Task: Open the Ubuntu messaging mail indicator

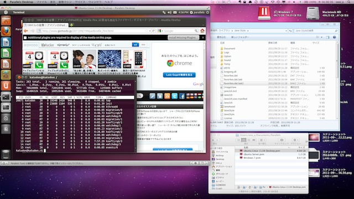Action: [175, 12]
